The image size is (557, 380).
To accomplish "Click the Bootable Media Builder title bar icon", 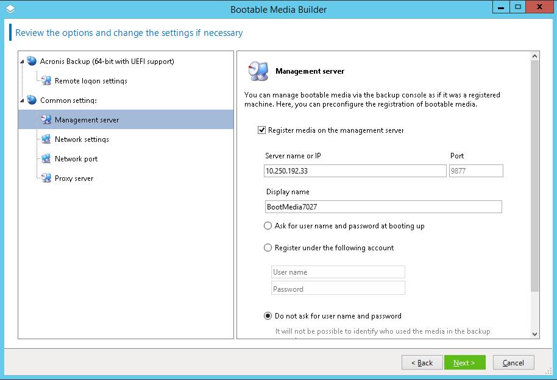I will tap(10, 9).
